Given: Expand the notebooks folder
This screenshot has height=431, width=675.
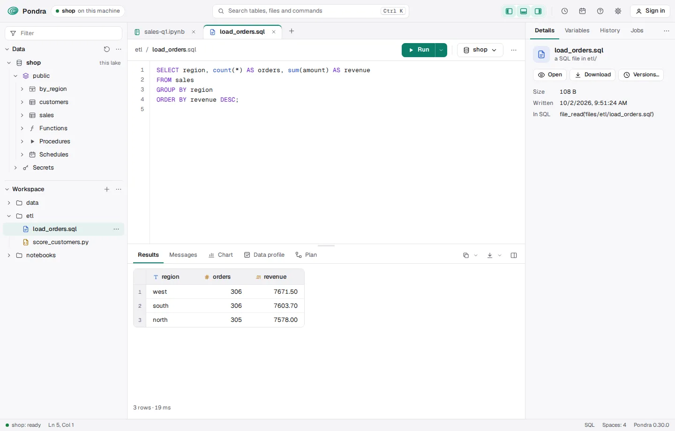Looking at the screenshot, I should coord(9,255).
